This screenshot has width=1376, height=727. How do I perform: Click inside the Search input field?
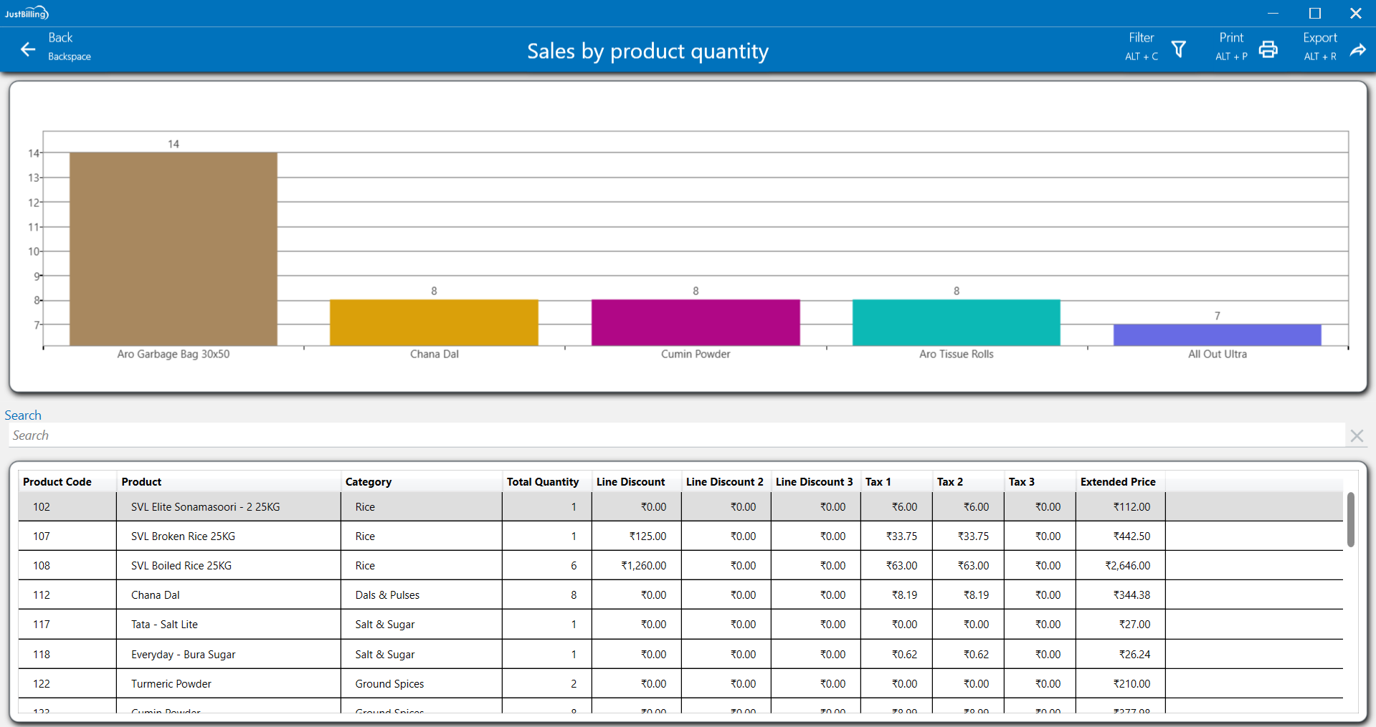[674, 435]
